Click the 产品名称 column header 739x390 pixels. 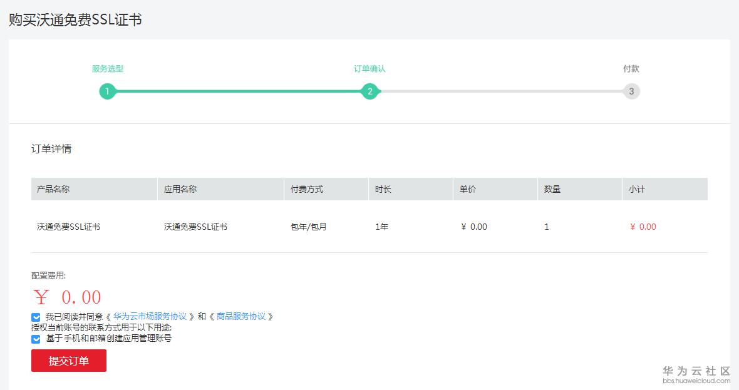[53, 188]
